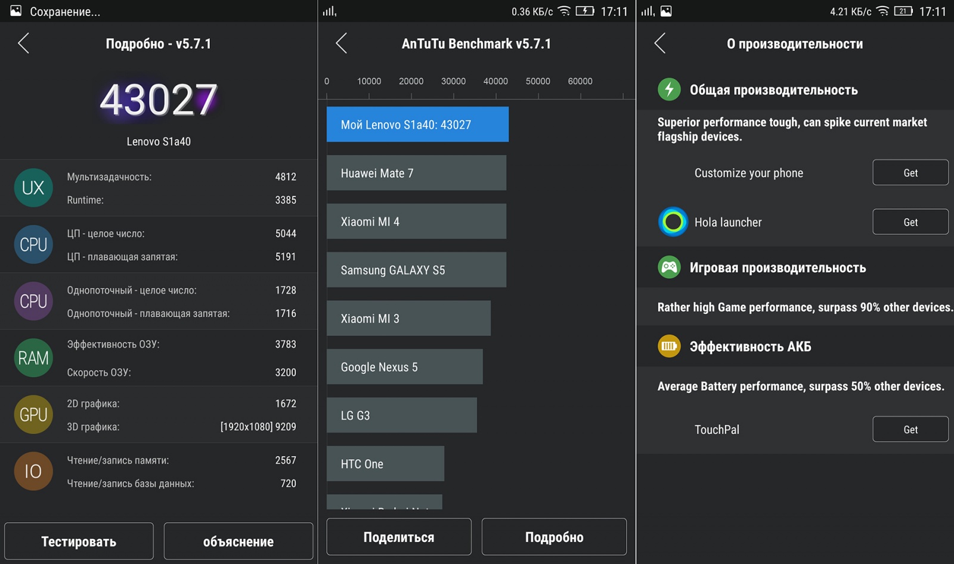The height and width of the screenshot is (564, 954).
Task: Select the Xiaomi MI 3 bar
Action: [x=408, y=318]
